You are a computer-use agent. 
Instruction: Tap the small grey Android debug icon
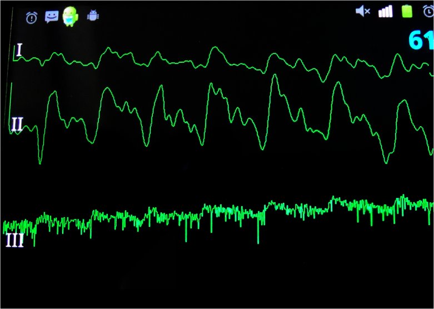point(93,15)
